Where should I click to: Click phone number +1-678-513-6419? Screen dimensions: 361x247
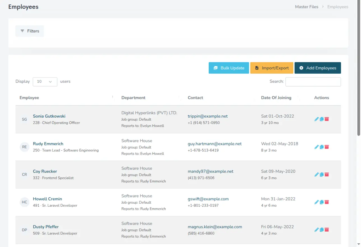(x=203, y=150)
